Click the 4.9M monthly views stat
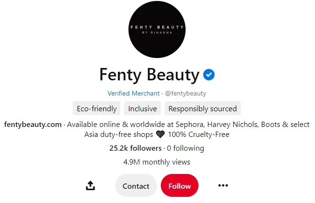This screenshot has width=315, height=203. click(x=157, y=162)
